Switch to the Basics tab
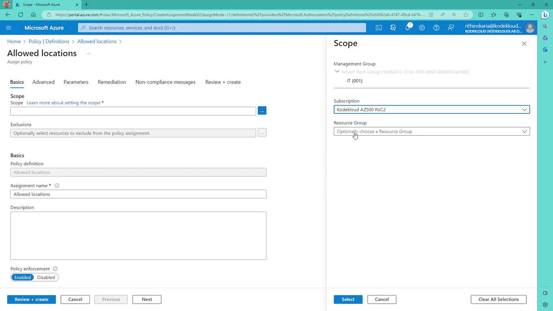 (x=17, y=82)
